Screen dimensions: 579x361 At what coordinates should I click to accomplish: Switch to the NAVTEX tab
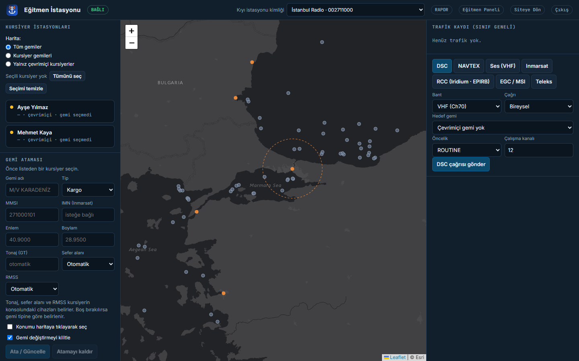pyautogui.click(x=469, y=66)
